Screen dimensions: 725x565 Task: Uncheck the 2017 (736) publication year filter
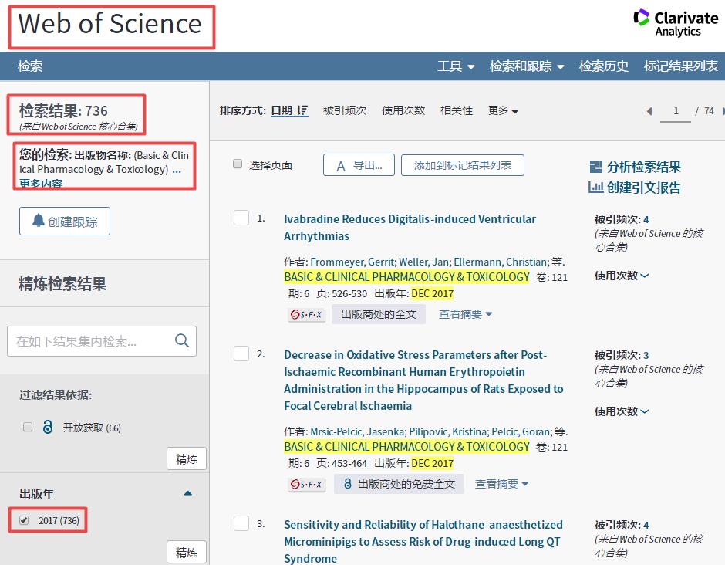pos(25,520)
